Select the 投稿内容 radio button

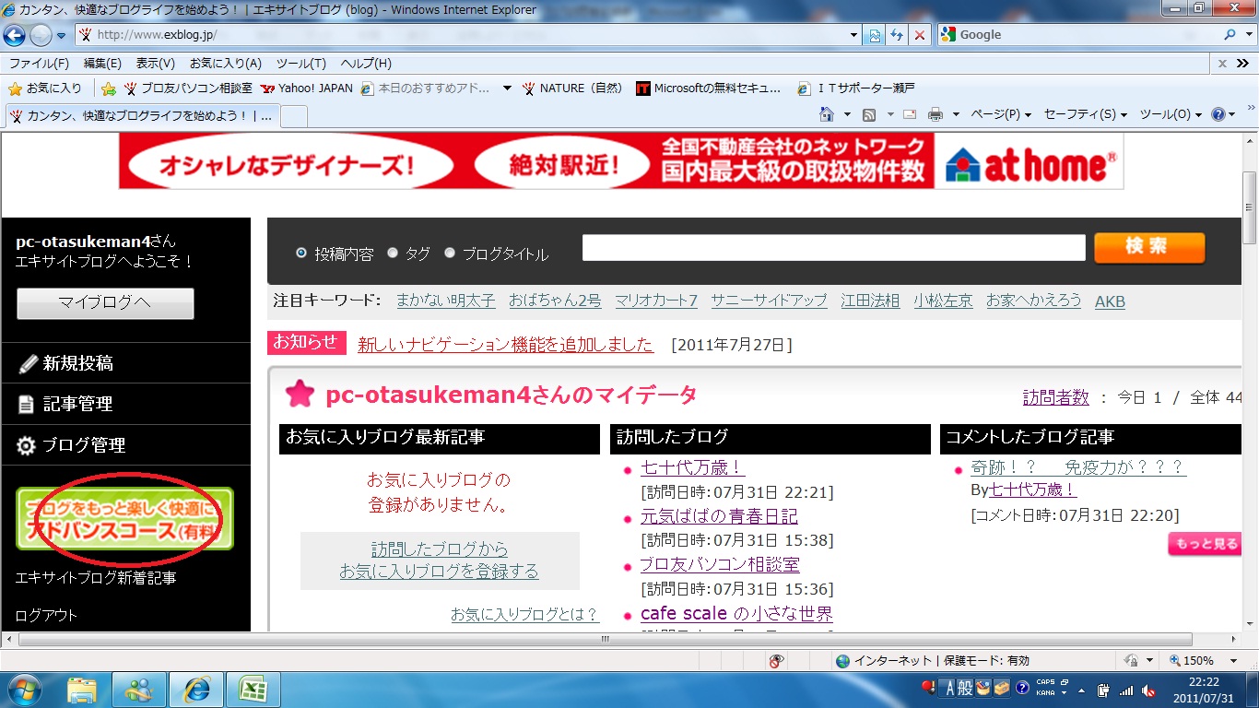tap(301, 253)
